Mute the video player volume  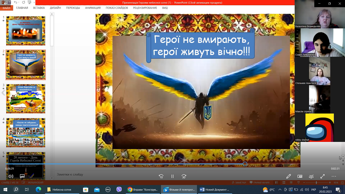click(11, 176)
